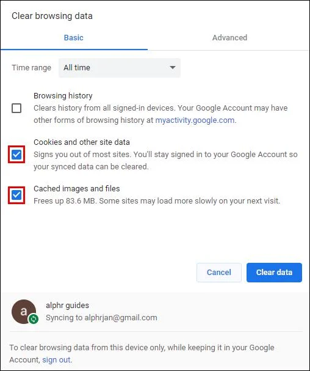Click the Clear browsing data dialog title
Screen dimensions: 310x371
pyautogui.click(x=52, y=16)
